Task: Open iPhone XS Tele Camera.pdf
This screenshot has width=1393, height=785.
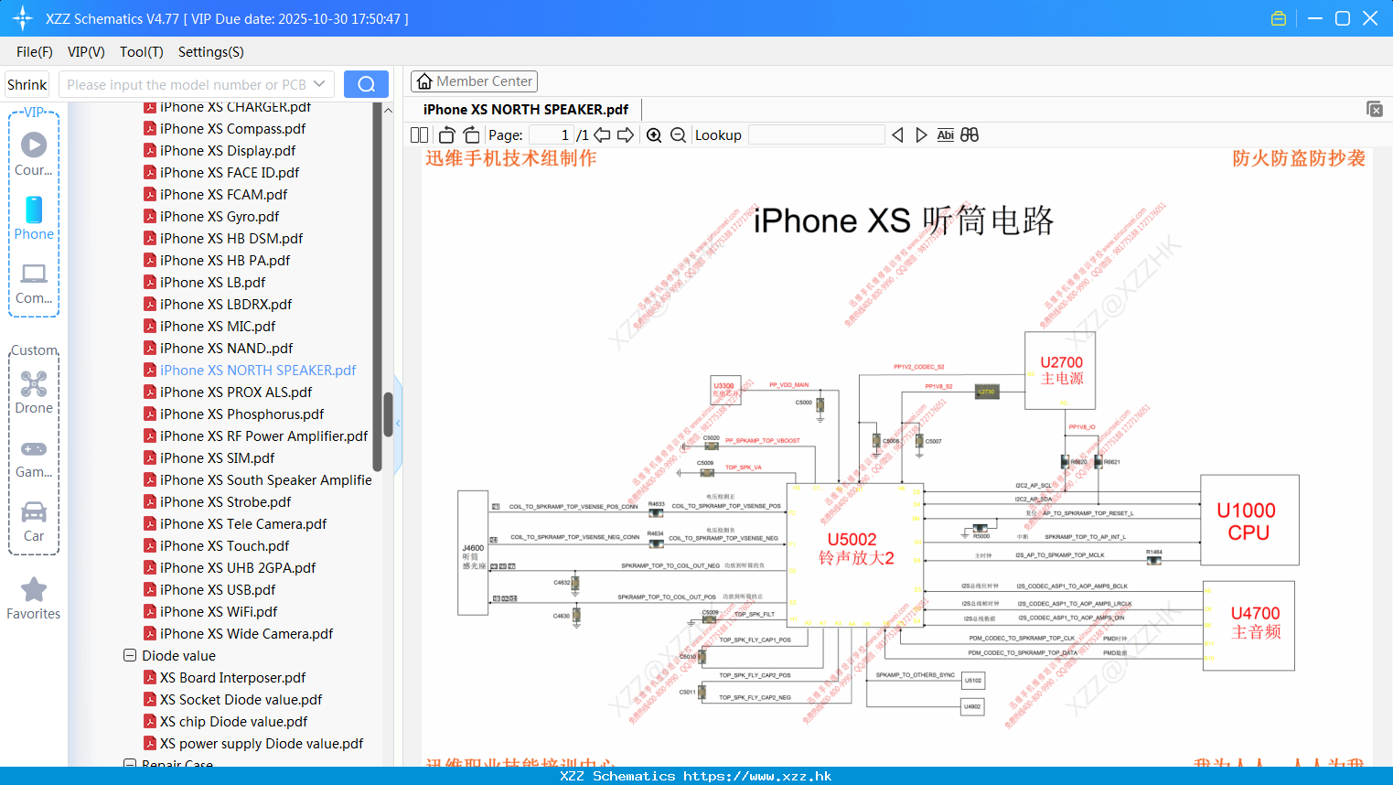Action: (243, 523)
